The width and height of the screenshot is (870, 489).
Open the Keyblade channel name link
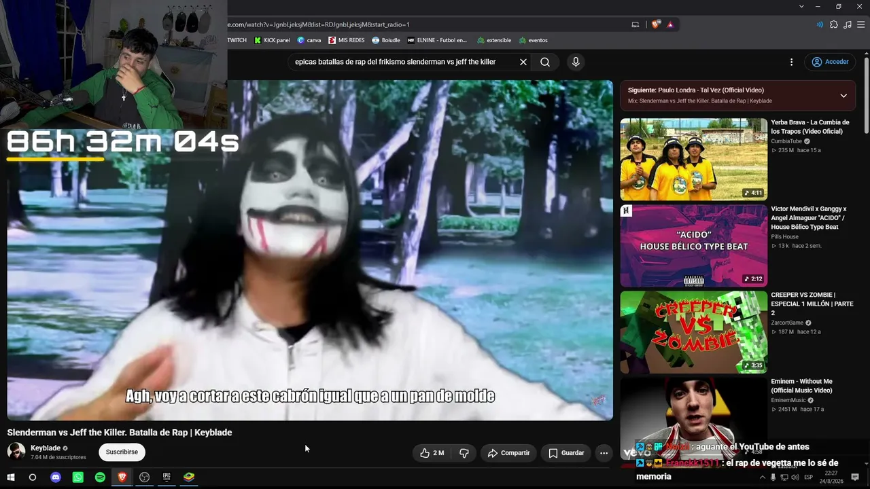click(46, 448)
